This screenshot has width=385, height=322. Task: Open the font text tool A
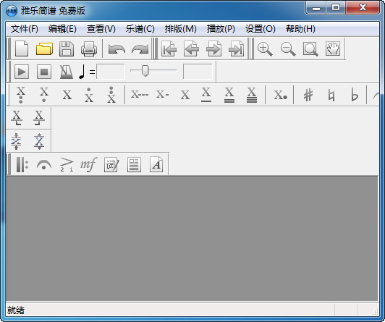point(156,164)
